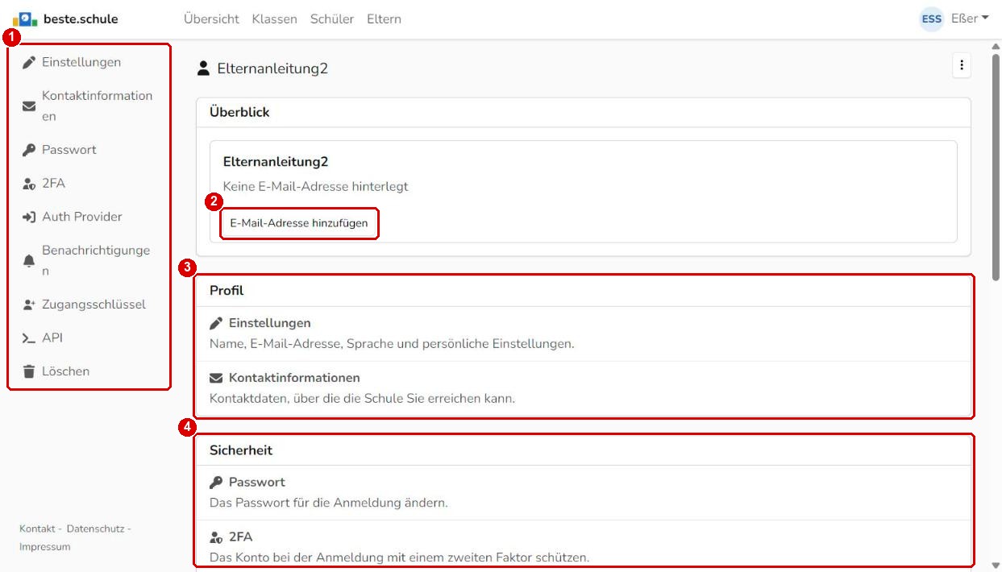The width and height of the screenshot is (1002, 572).
Task: Click the envelope icon in the Profil card
Action: pyautogui.click(x=215, y=378)
